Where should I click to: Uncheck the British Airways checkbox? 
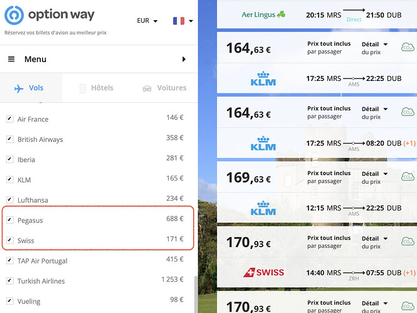pos(10,139)
